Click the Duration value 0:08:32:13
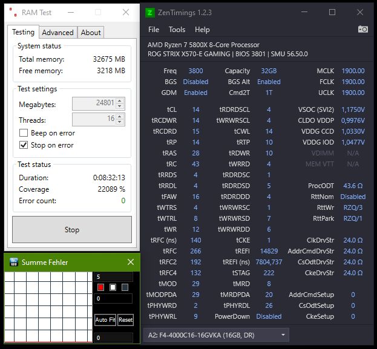 (x=109, y=178)
